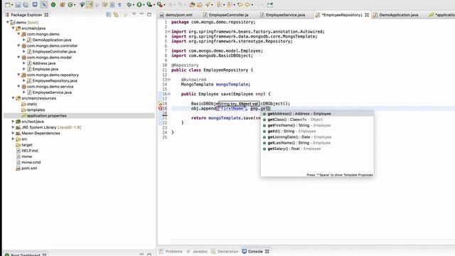Select Address.java in Package Explorer
The image size is (455, 256).
click(44, 63)
